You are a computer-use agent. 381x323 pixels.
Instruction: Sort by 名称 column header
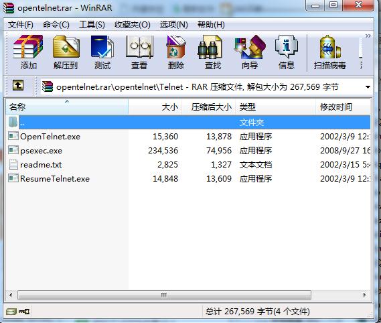pos(67,107)
